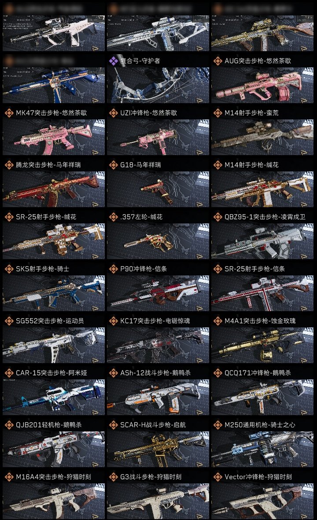Click the orange rarity icon beside M4A1突击步枪-蚀金玫瑰
Viewport: 317px width, 520px height.
[217, 321]
